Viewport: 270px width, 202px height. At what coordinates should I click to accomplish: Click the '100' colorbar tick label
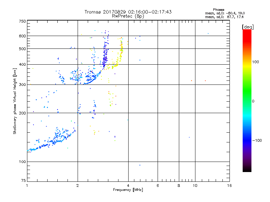(255, 62)
